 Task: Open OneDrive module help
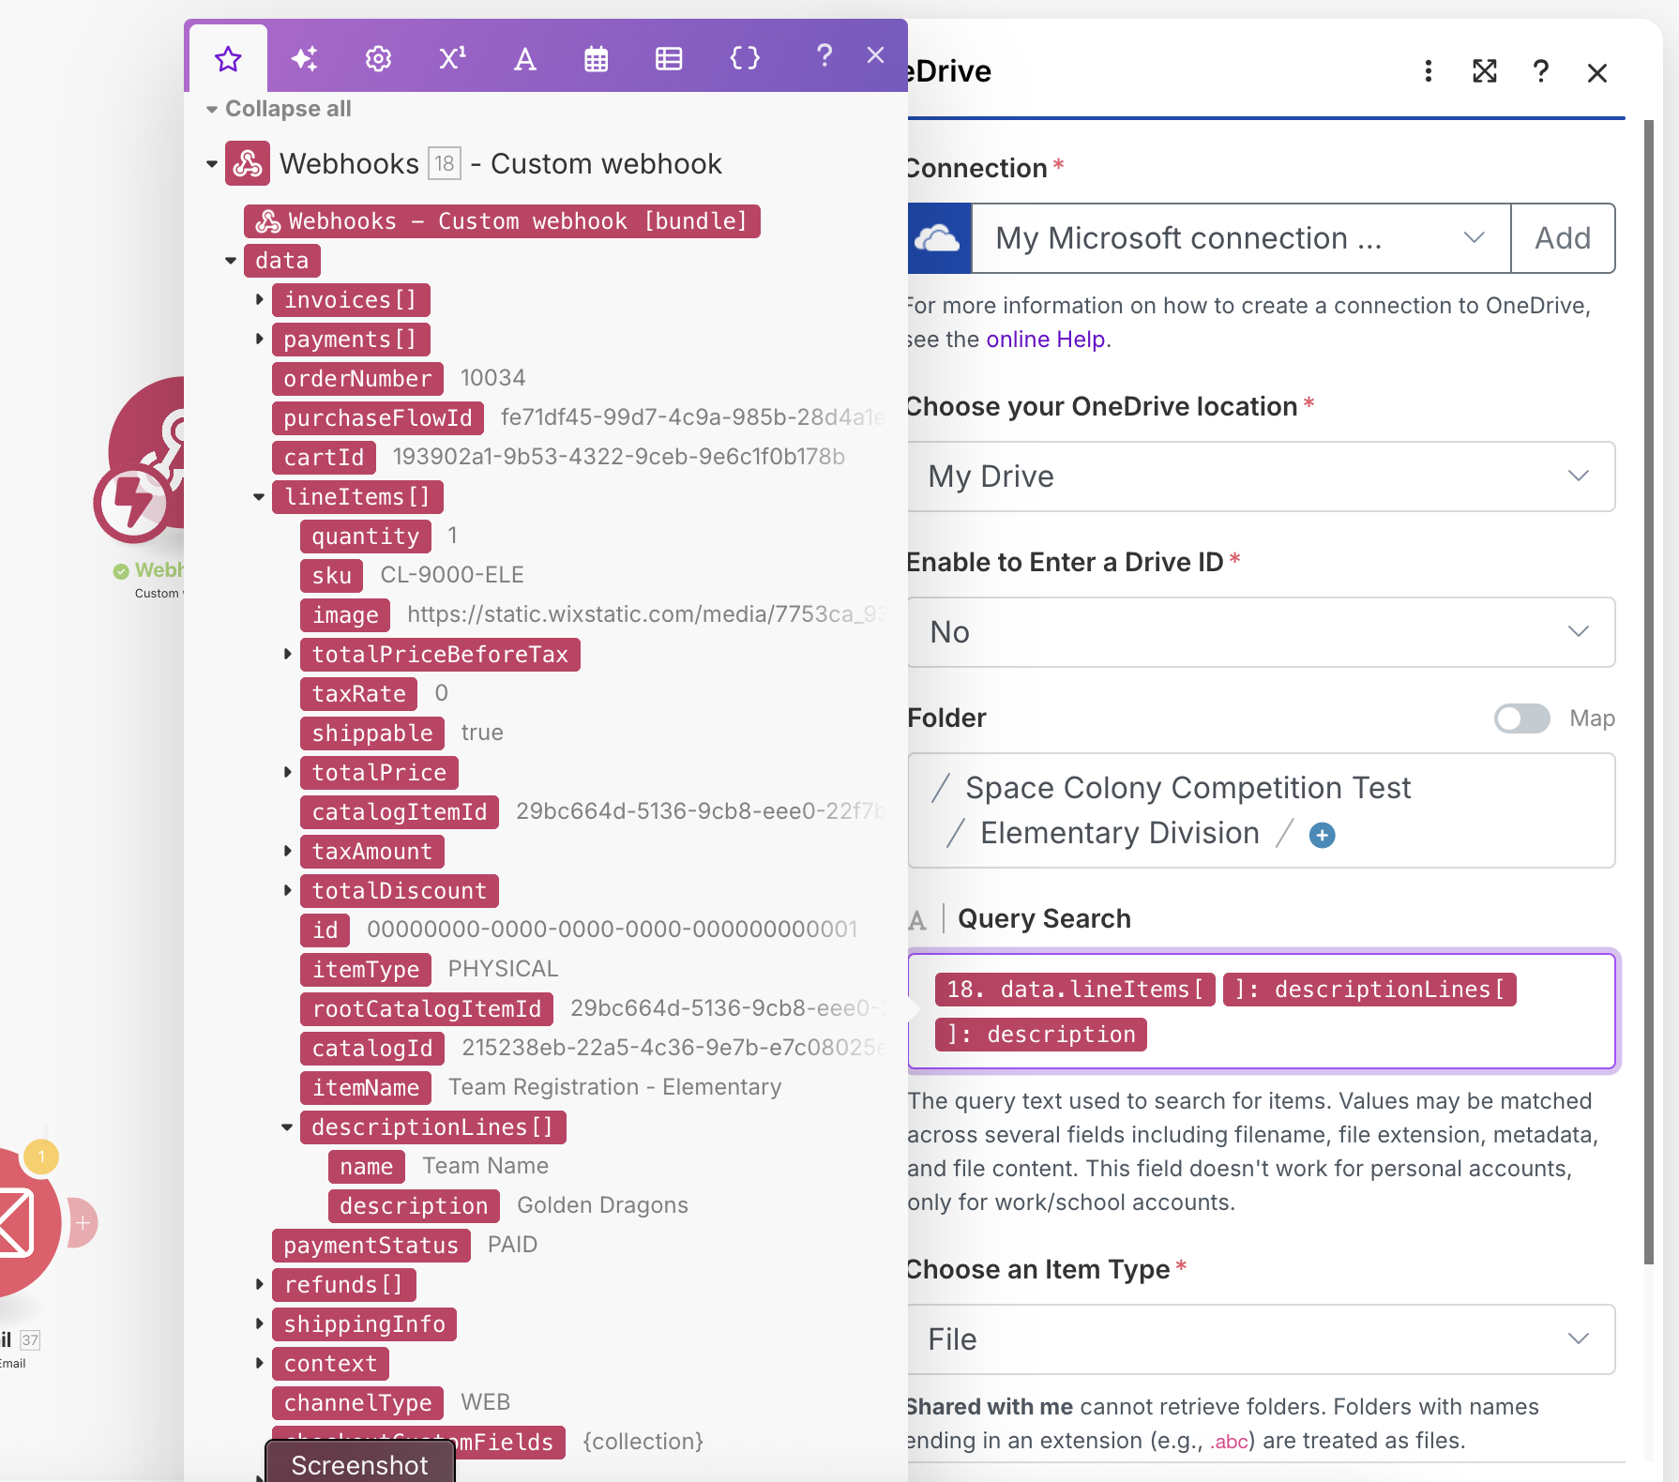[1540, 71]
